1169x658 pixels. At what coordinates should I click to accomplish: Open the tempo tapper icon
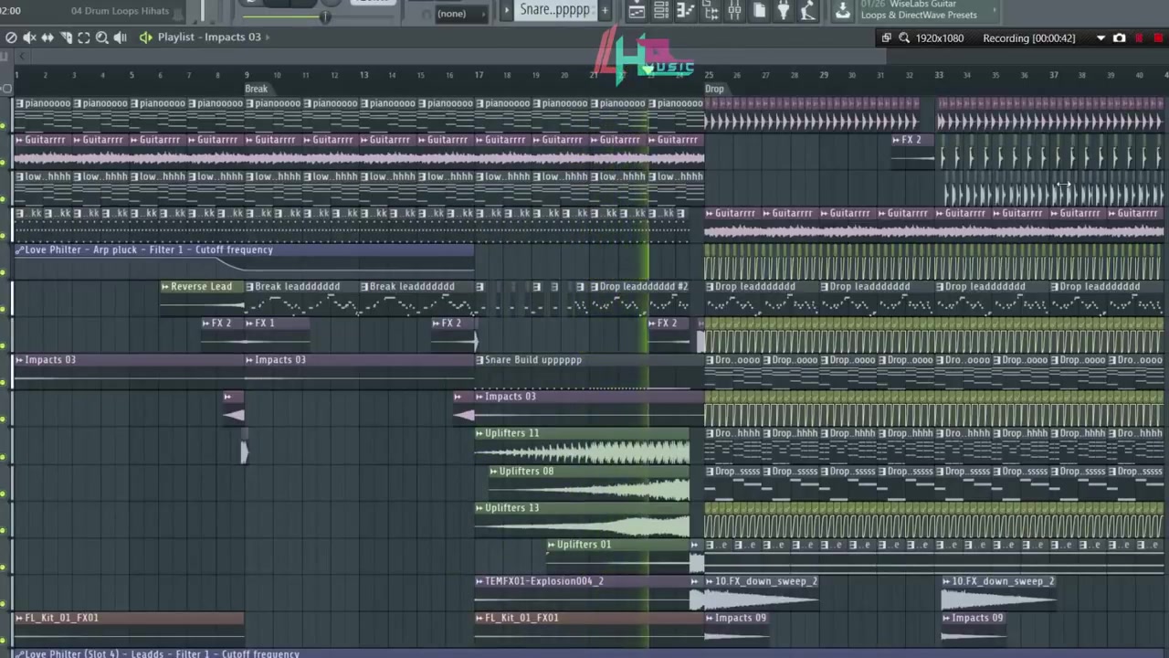tap(807, 11)
